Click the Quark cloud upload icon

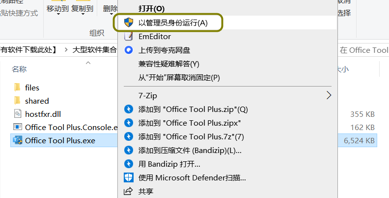[129, 50]
